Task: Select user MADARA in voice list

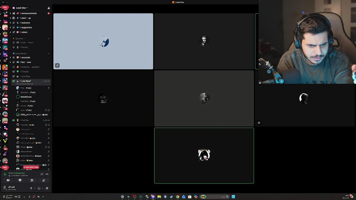Action: coord(33,101)
